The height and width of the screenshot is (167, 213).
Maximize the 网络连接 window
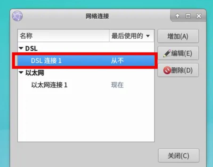(188, 16)
